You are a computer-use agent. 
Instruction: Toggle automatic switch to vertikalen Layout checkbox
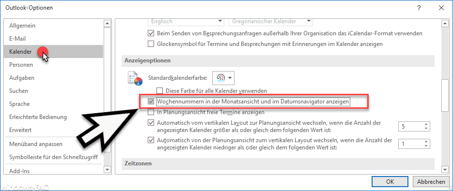click(x=151, y=140)
